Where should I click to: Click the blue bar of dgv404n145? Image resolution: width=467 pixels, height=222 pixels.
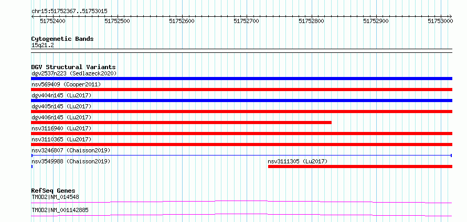pos(241,101)
